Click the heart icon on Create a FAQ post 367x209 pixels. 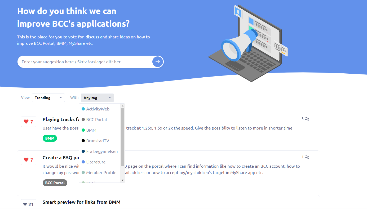[26, 160]
